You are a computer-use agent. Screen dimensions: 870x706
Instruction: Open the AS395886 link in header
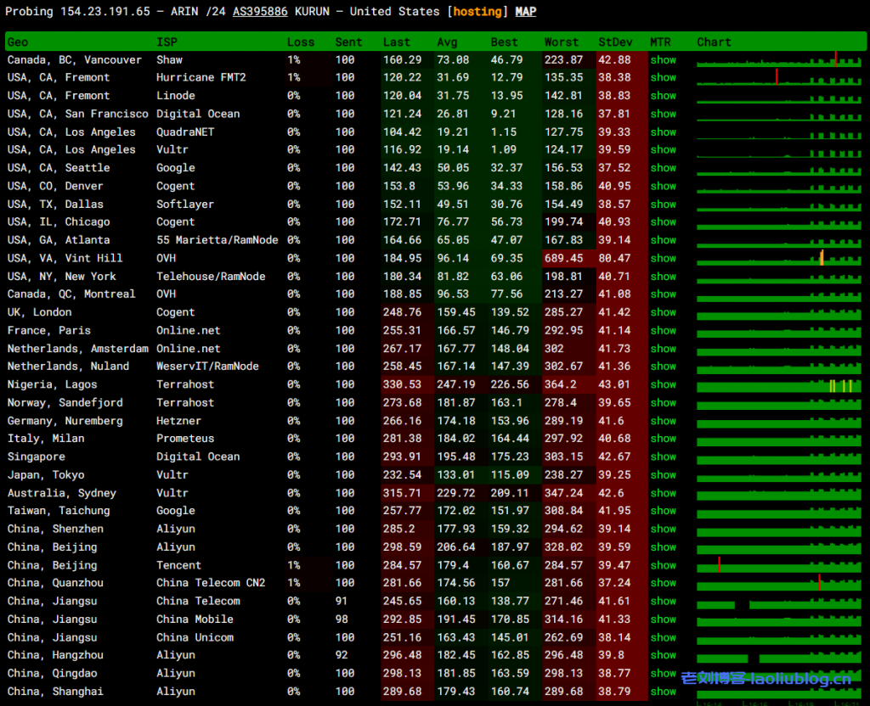(x=260, y=12)
